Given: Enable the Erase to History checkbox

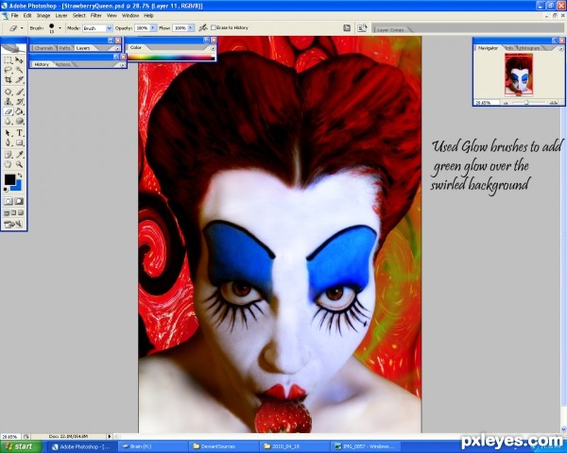Looking at the screenshot, I should click(214, 27).
